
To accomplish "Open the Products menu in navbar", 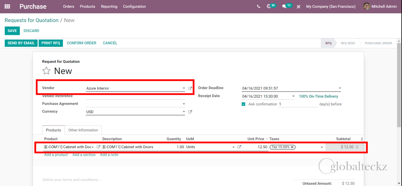I will (x=87, y=6).
